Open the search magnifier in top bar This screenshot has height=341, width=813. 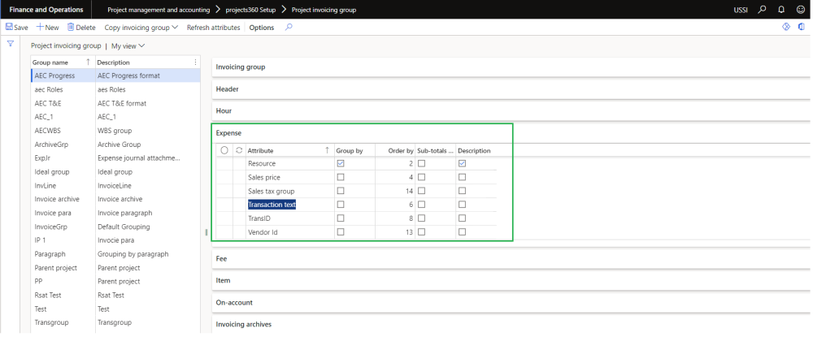click(762, 9)
